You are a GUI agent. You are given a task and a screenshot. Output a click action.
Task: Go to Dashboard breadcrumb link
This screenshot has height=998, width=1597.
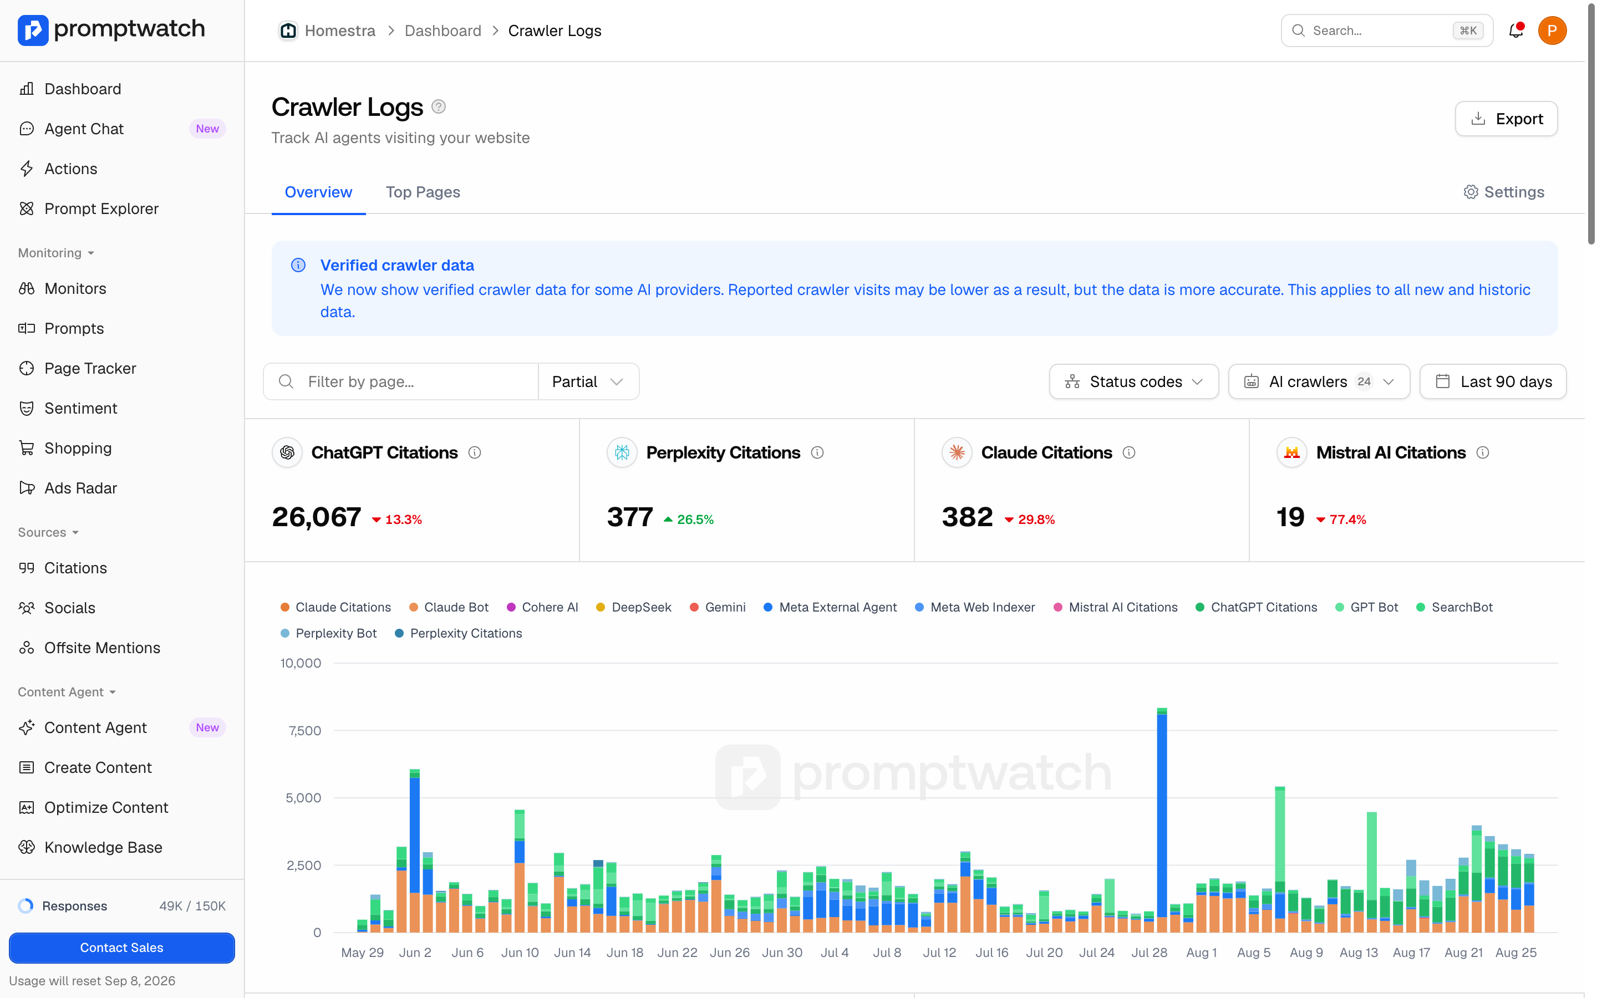click(x=443, y=30)
